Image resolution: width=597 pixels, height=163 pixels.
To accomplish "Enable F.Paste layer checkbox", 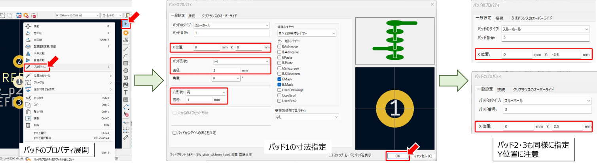I will tap(279, 57).
